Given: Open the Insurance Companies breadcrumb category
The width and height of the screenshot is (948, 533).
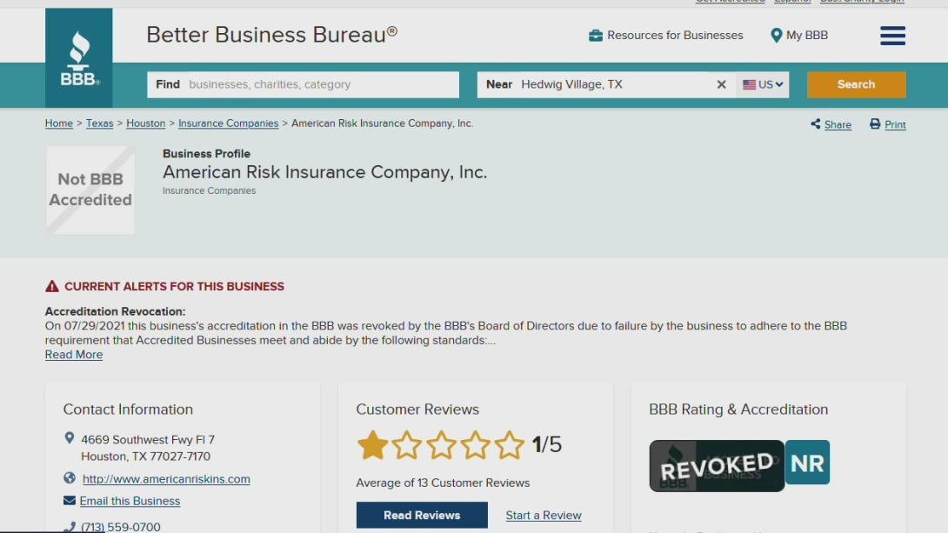Looking at the screenshot, I should pyautogui.click(x=228, y=123).
